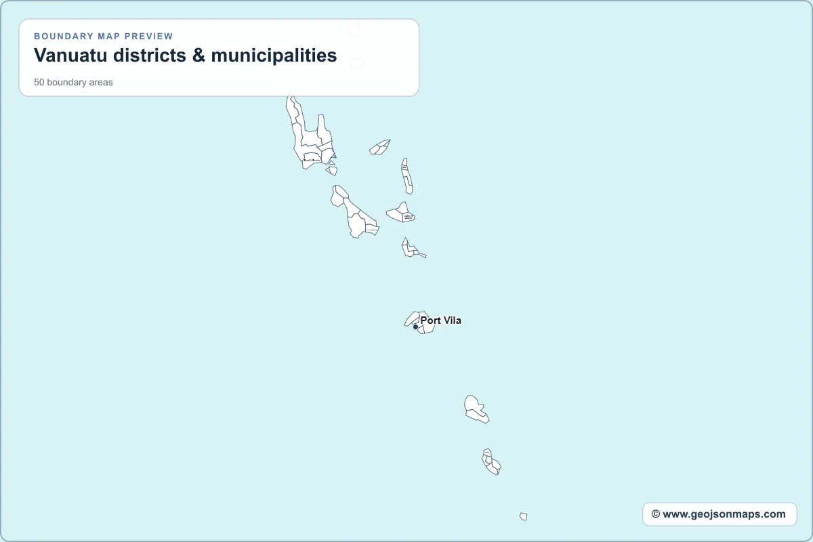Screen dimensions: 813x542
Task: Click the 'Vanuatu districts & municipalities' title
Action: (186, 56)
